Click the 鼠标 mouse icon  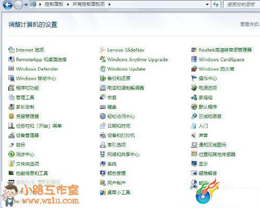click(x=11, y=145)
